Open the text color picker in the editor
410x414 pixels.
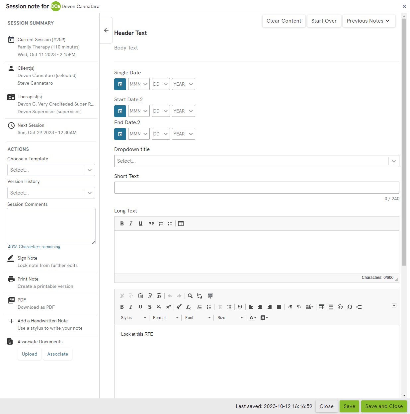coord(253,318)
